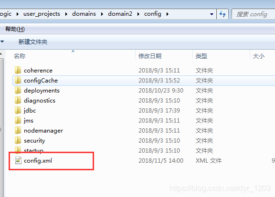Expand the path arrow after domains
275x197 pixels.
pos(102,14)
